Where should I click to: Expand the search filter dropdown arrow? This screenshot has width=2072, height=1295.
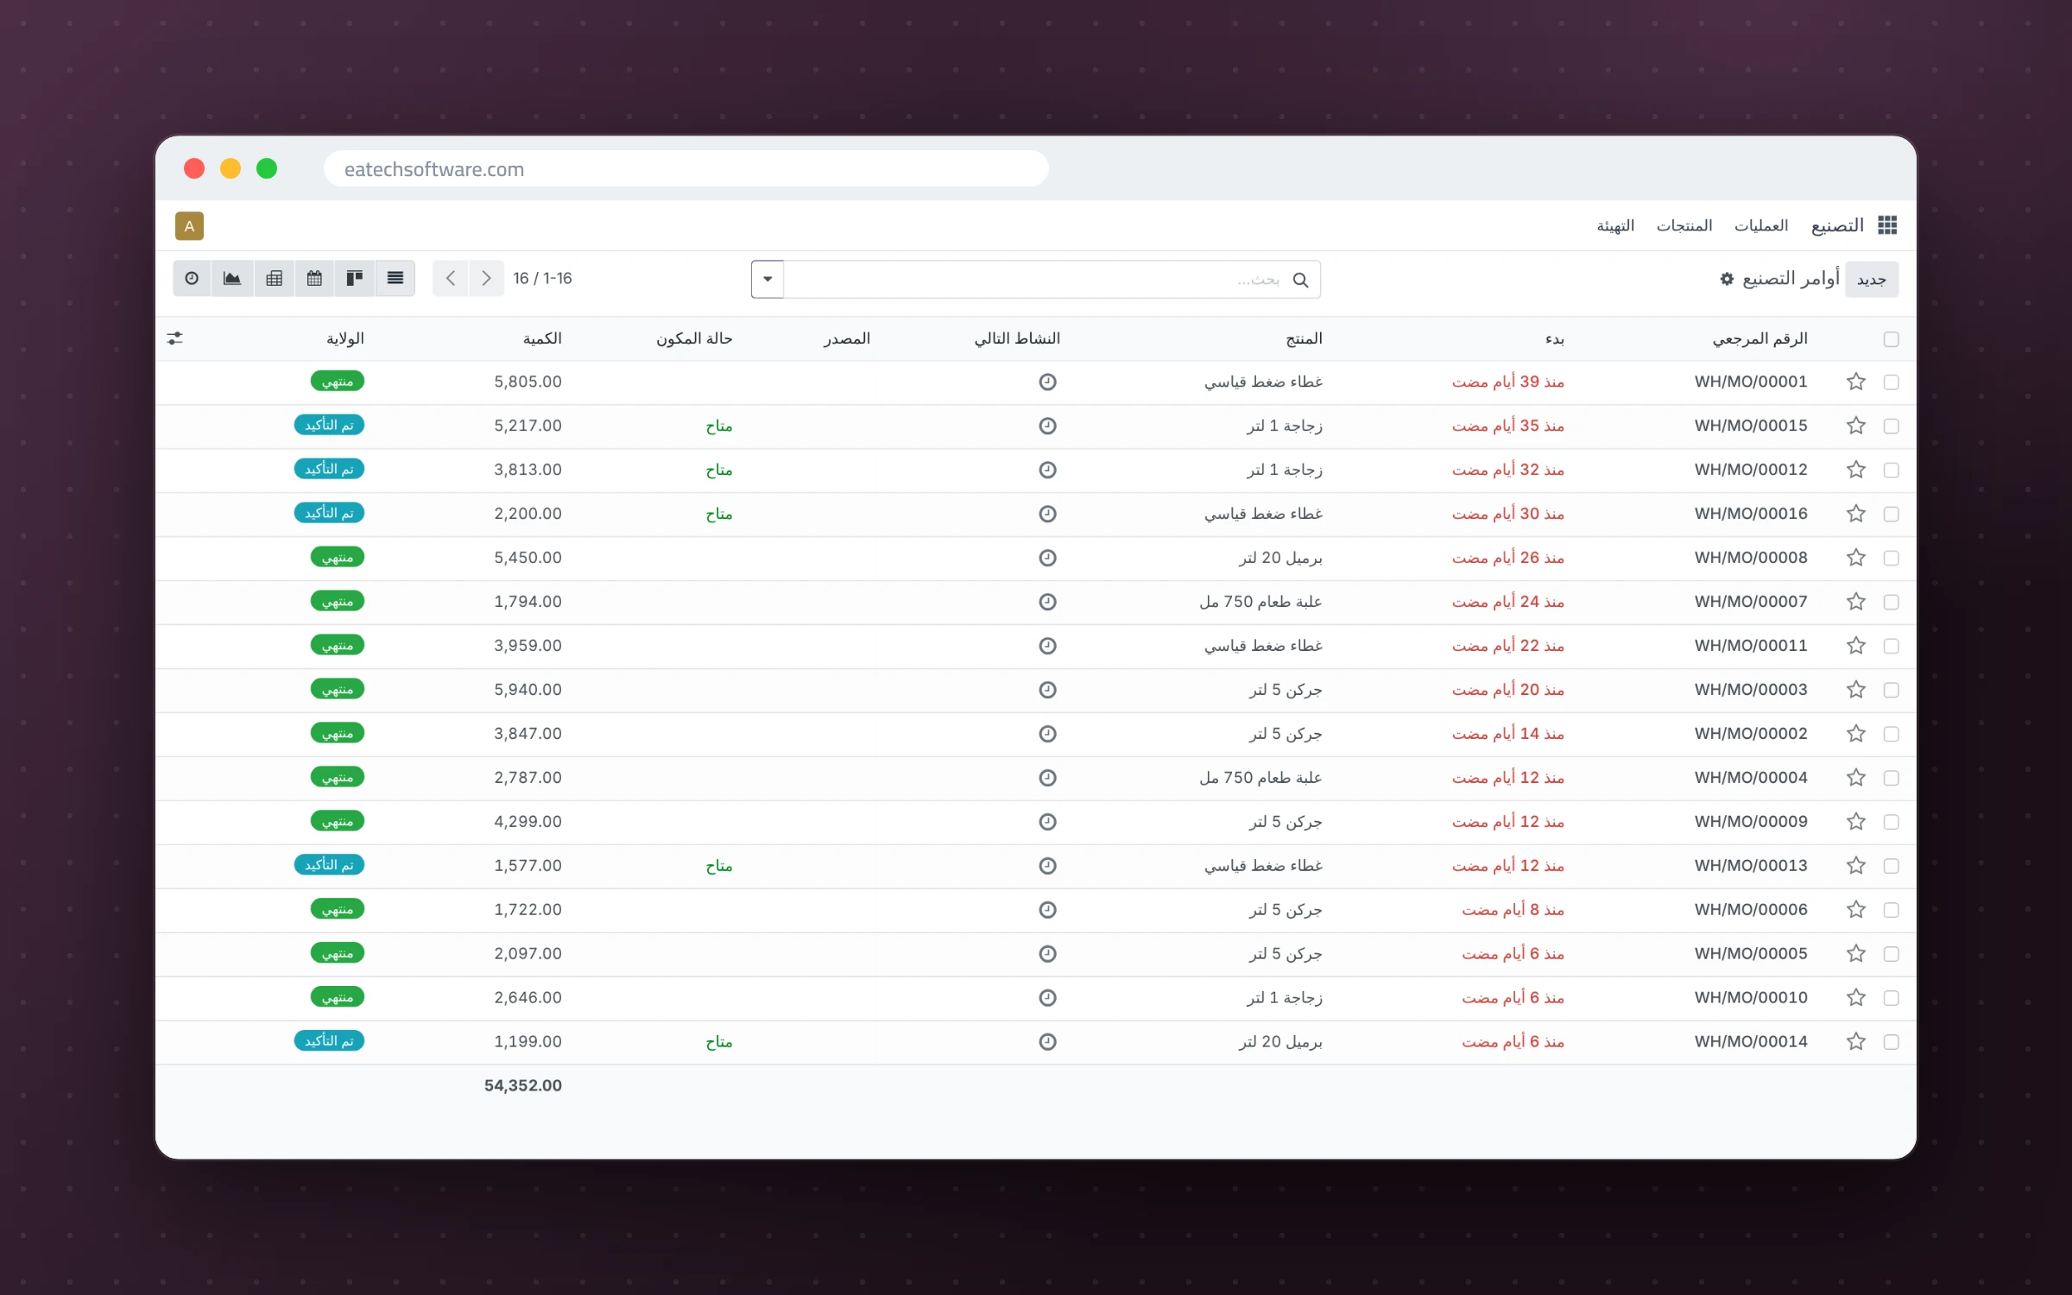pos(768,279)
